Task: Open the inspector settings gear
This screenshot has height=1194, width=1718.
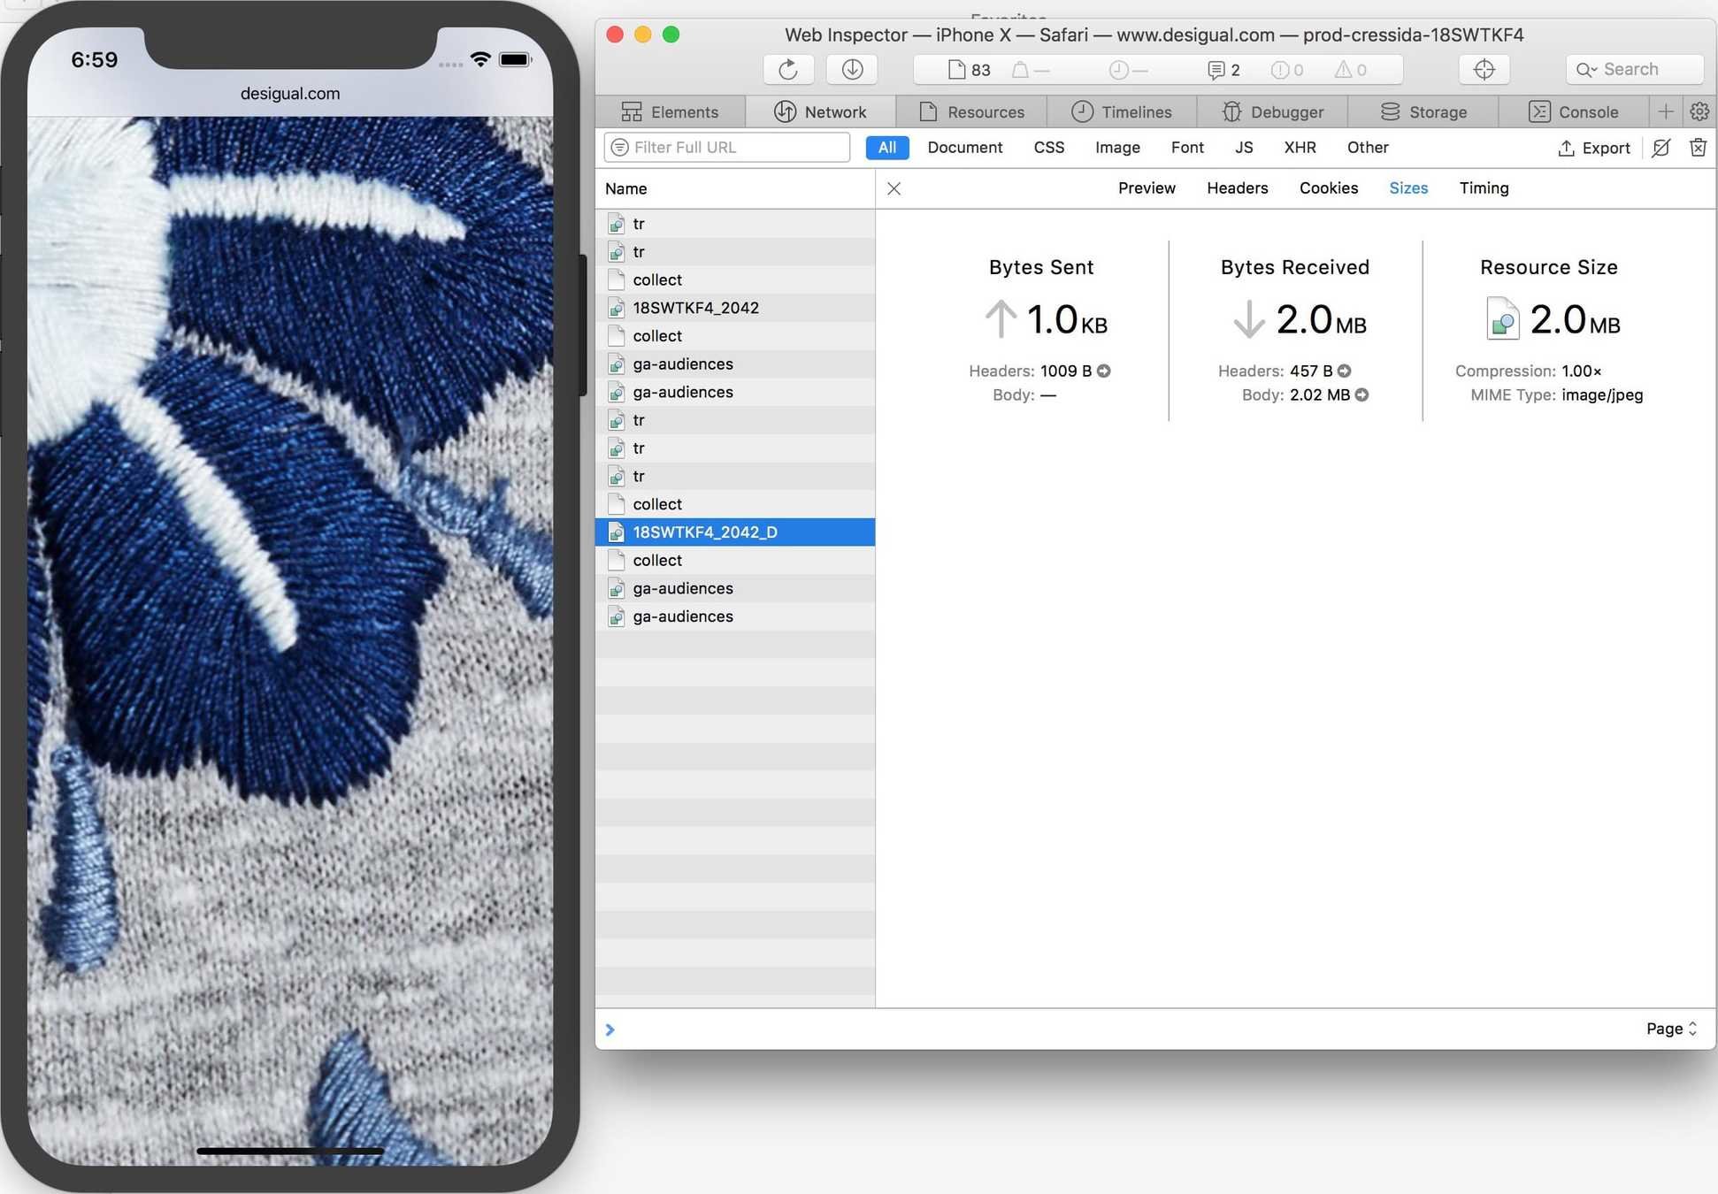Action: (x=1699, y=112)
